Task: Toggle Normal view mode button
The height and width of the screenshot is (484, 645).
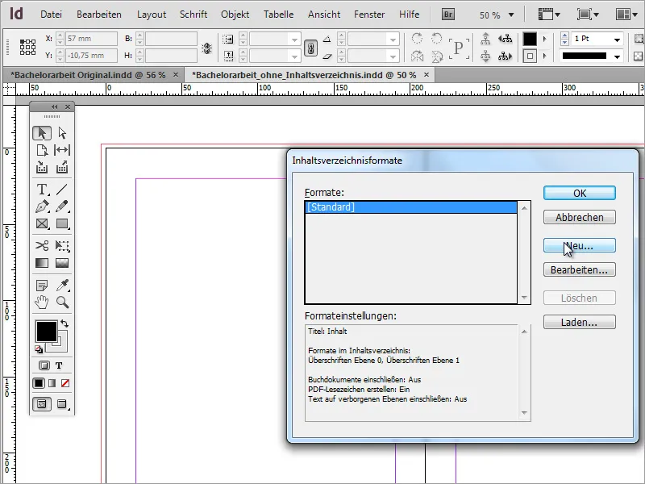Action: 42,404
